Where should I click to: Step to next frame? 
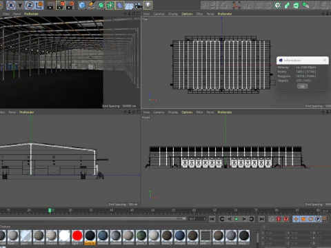[x=244, y=219]
